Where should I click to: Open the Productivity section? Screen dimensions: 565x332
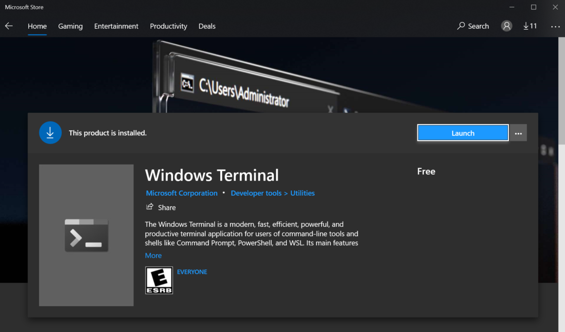169,26
